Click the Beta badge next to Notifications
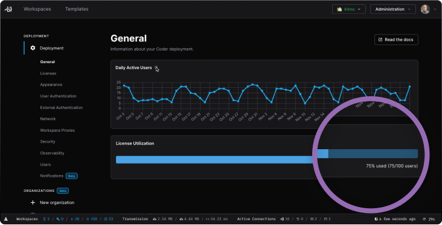 (x=72, y=176)
